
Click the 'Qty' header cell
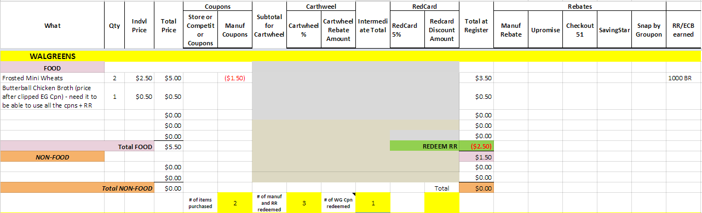pyautogui.click(x=114, y=25)
